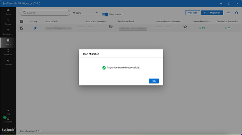Click the Start Migration dialog title

(x=91, y=54)
